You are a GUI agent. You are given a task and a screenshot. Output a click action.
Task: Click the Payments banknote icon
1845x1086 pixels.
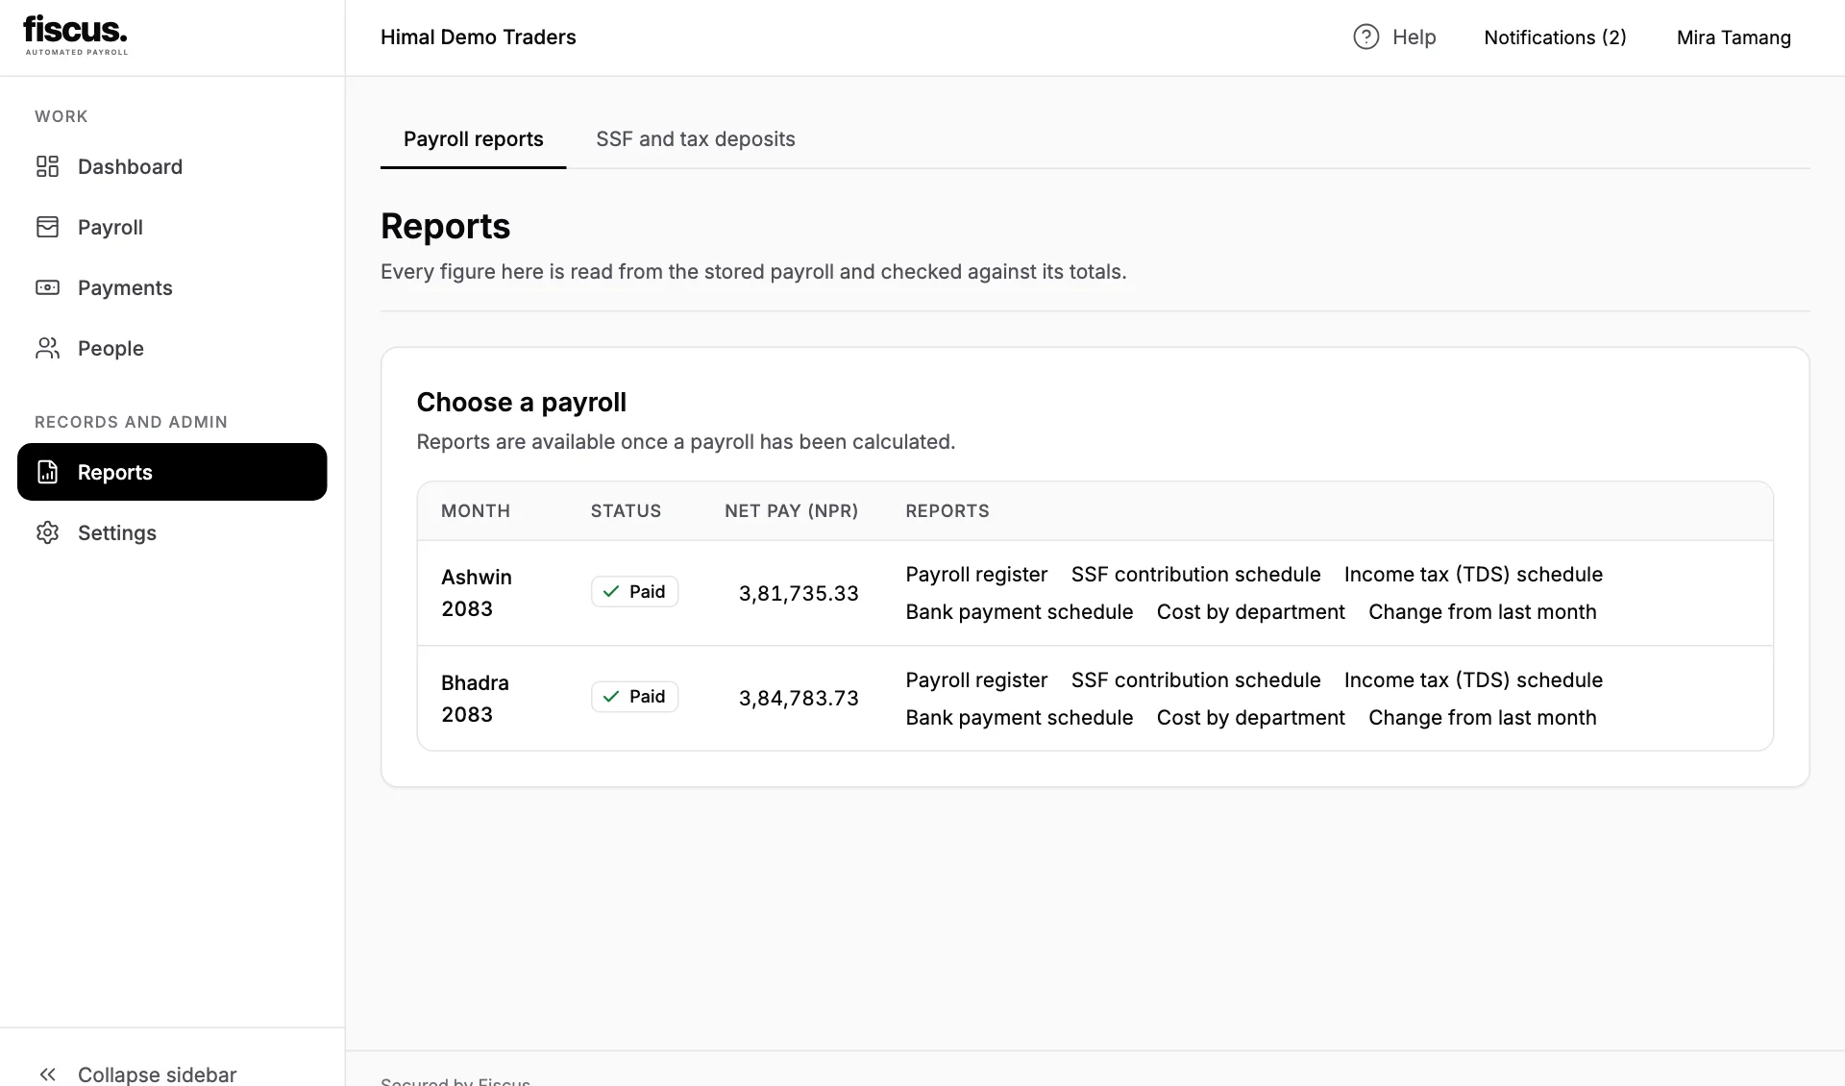click(x=47, y=287)
